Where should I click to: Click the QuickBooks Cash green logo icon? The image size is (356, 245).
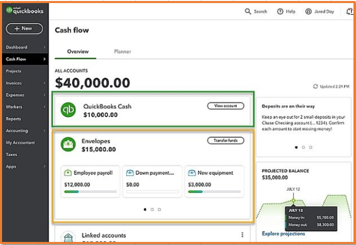pos(68,110)
